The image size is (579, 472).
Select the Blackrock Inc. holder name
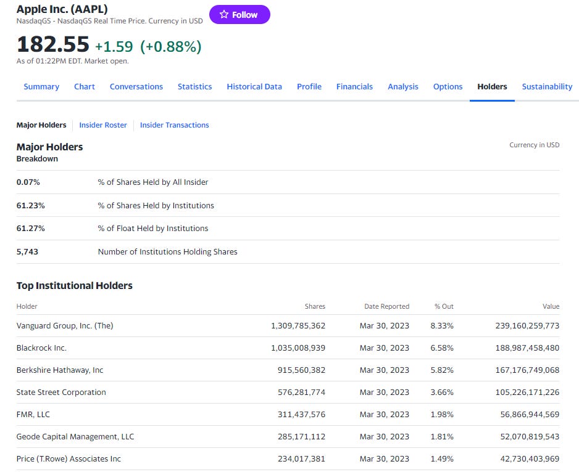click(41, 348)
